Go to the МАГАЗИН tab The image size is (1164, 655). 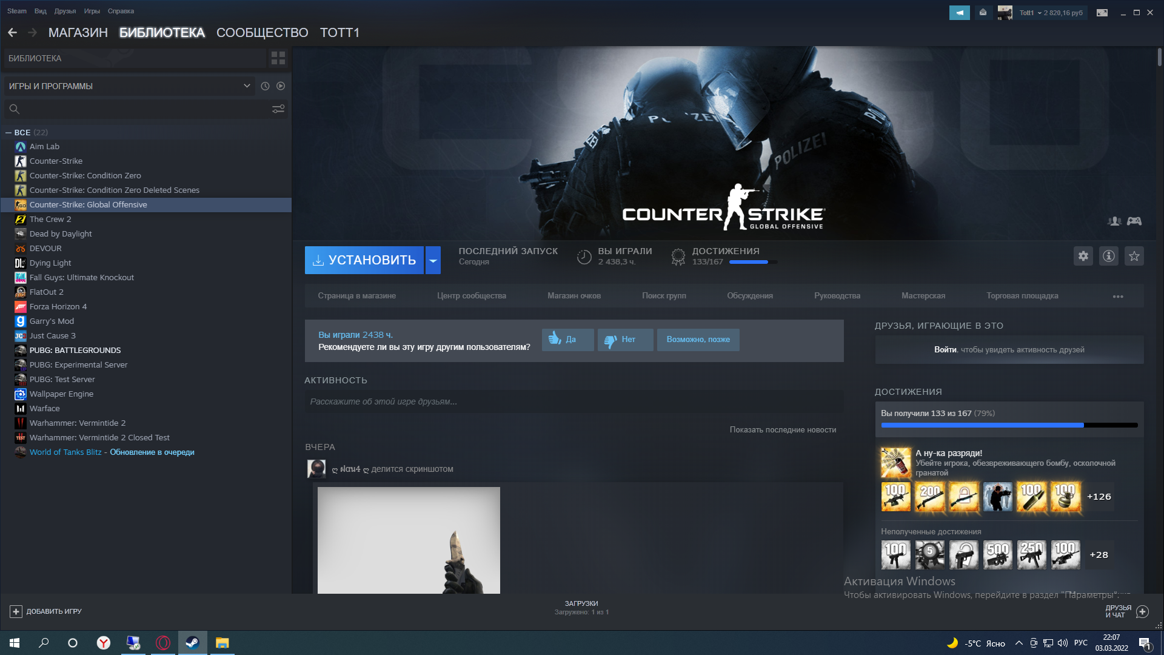click(x=78, y=33)
